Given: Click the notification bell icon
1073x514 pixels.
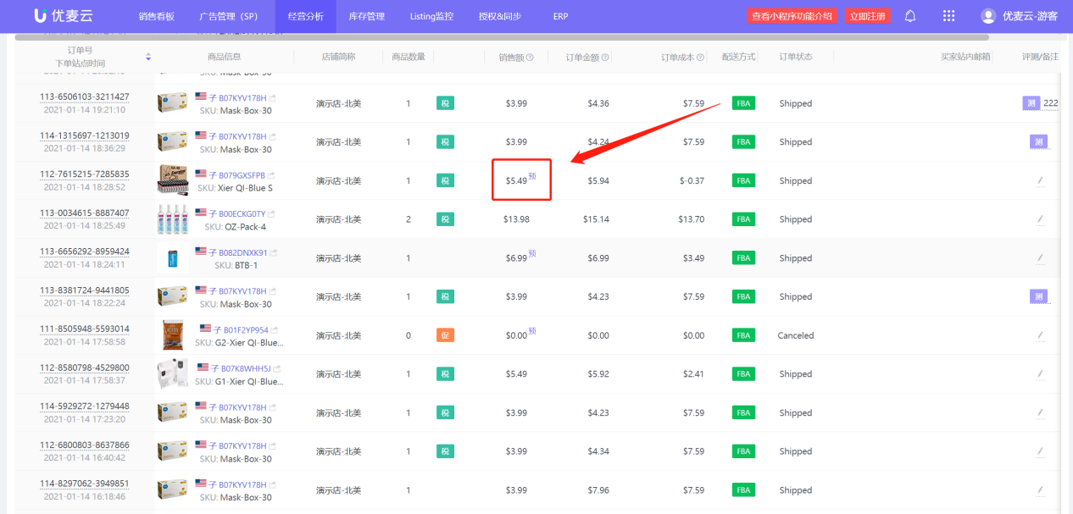Looking at the screenshot, I should tap(910, 16).
